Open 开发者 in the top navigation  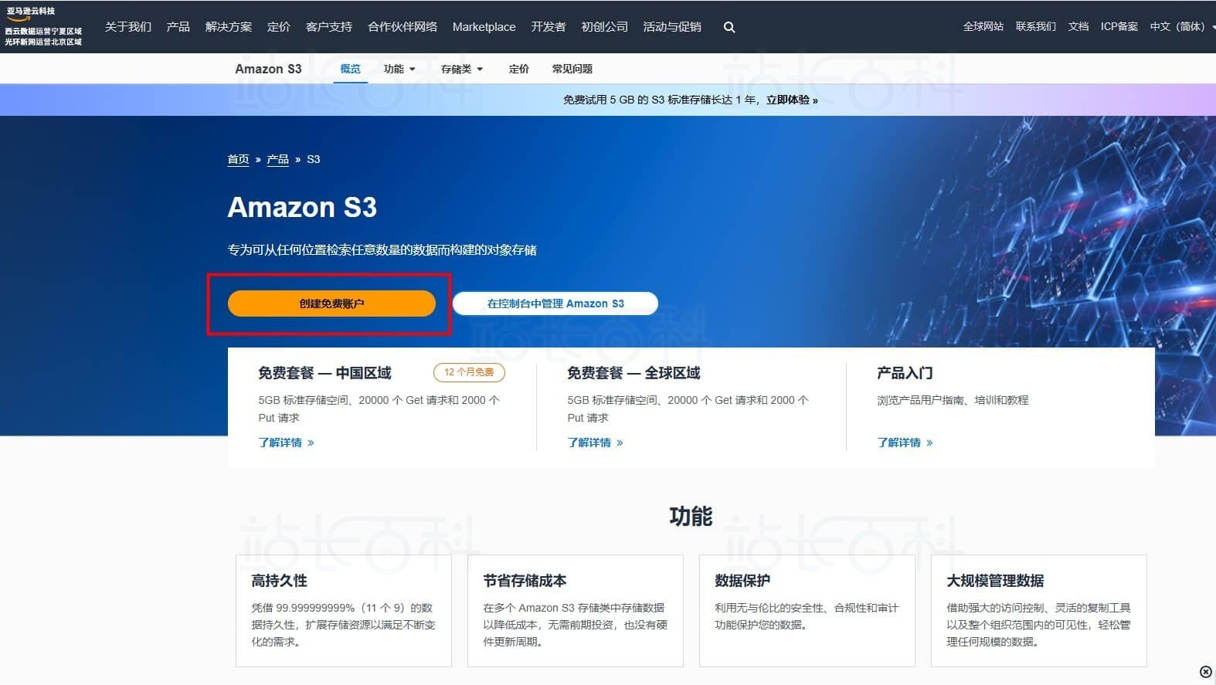point(549,27)
